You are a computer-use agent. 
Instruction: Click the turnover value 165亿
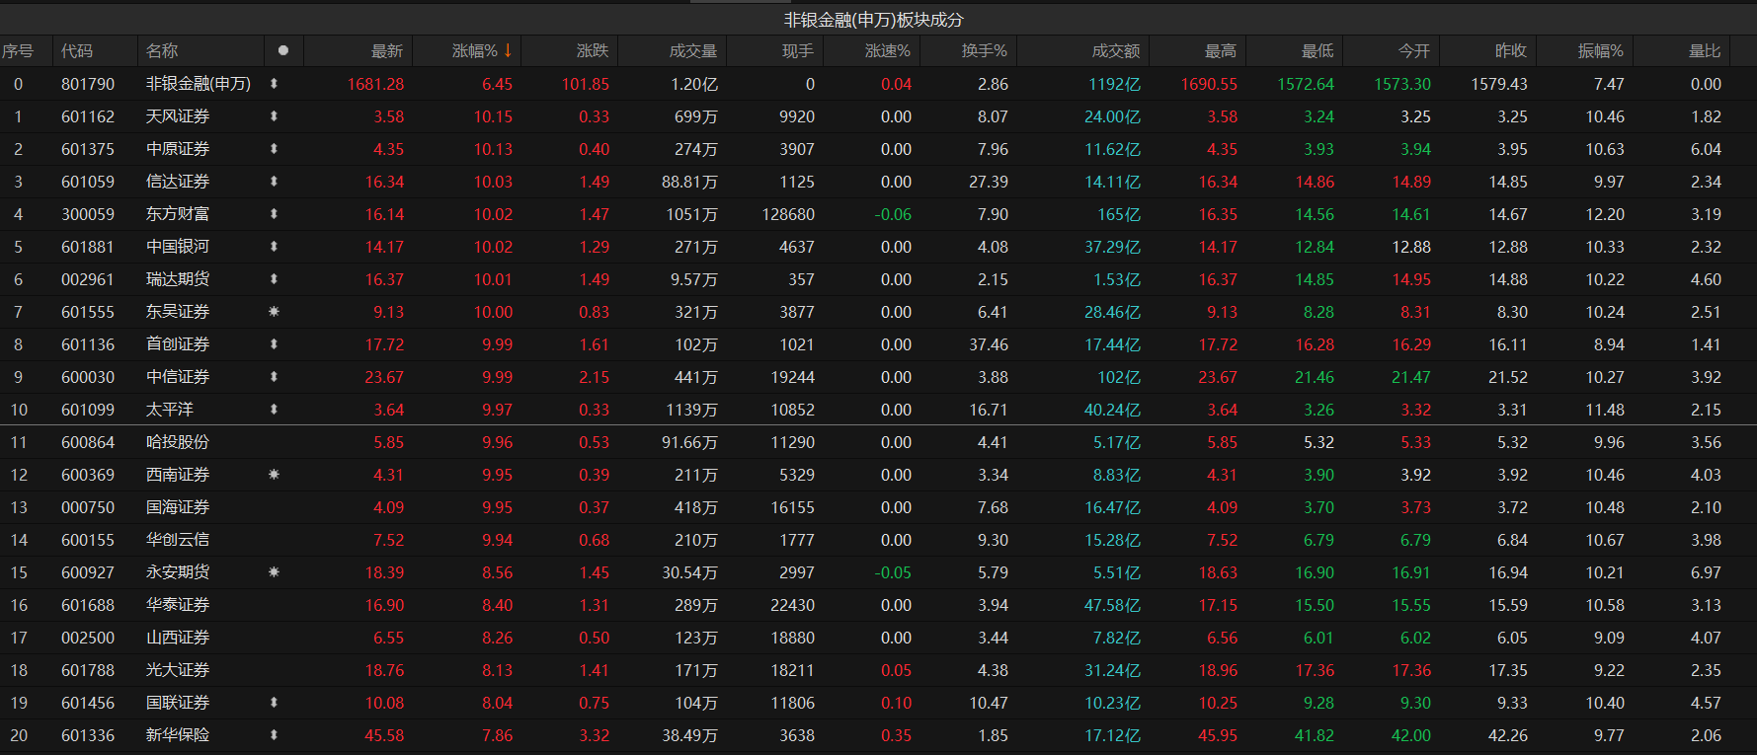1119,214
